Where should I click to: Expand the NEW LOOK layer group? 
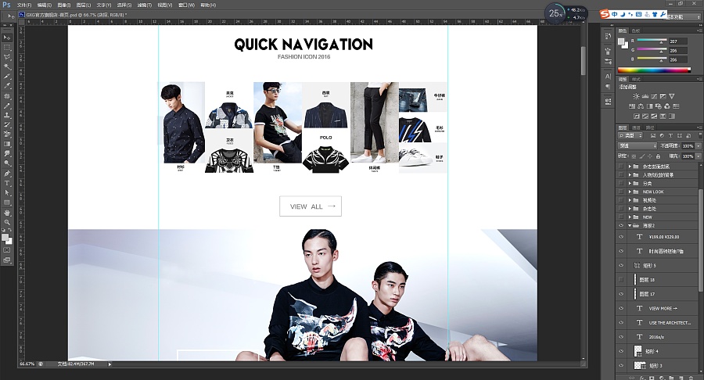pos(630,192)
